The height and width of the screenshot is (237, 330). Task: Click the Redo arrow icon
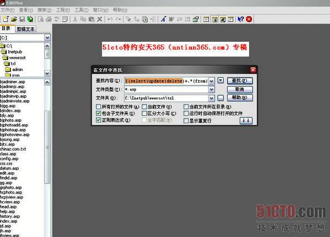[118, 19]
